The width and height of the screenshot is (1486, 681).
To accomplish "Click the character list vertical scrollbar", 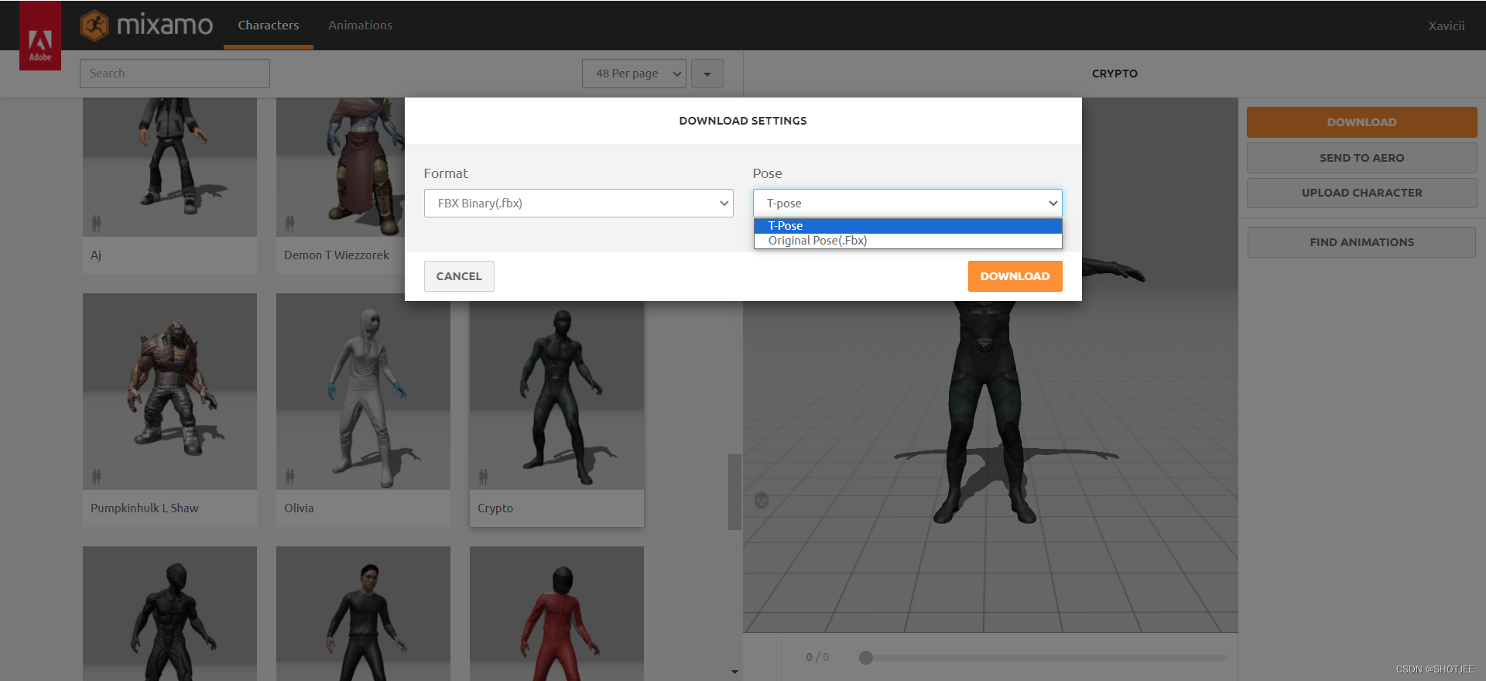I will 734,492.
